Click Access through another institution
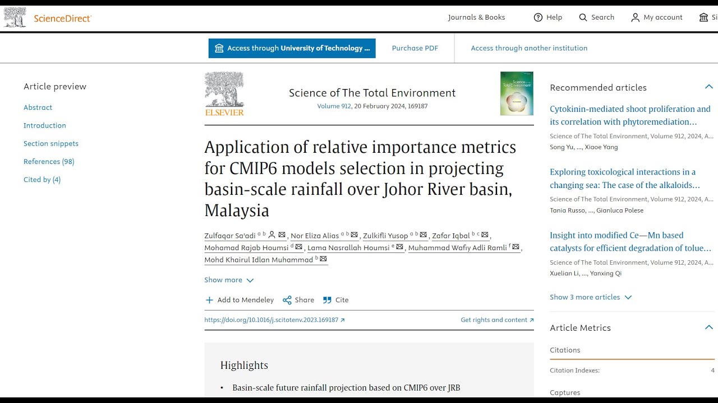Screen dimensions: 718x403 [529, 48]
